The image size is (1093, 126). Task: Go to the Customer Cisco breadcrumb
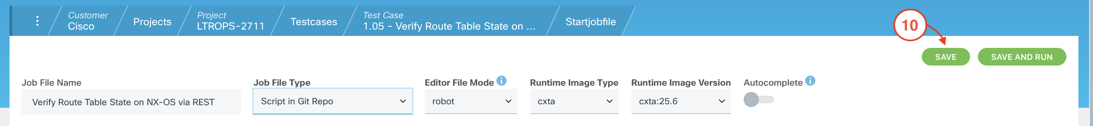click(x=87, y=21)
